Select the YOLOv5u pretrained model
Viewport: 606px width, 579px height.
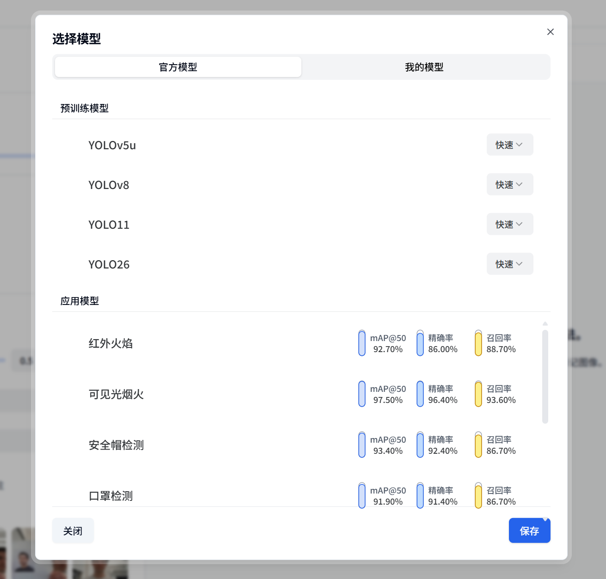[112, 146]
